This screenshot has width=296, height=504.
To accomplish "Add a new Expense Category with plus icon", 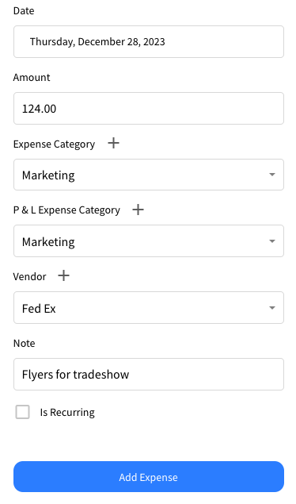I will (113, 143).
